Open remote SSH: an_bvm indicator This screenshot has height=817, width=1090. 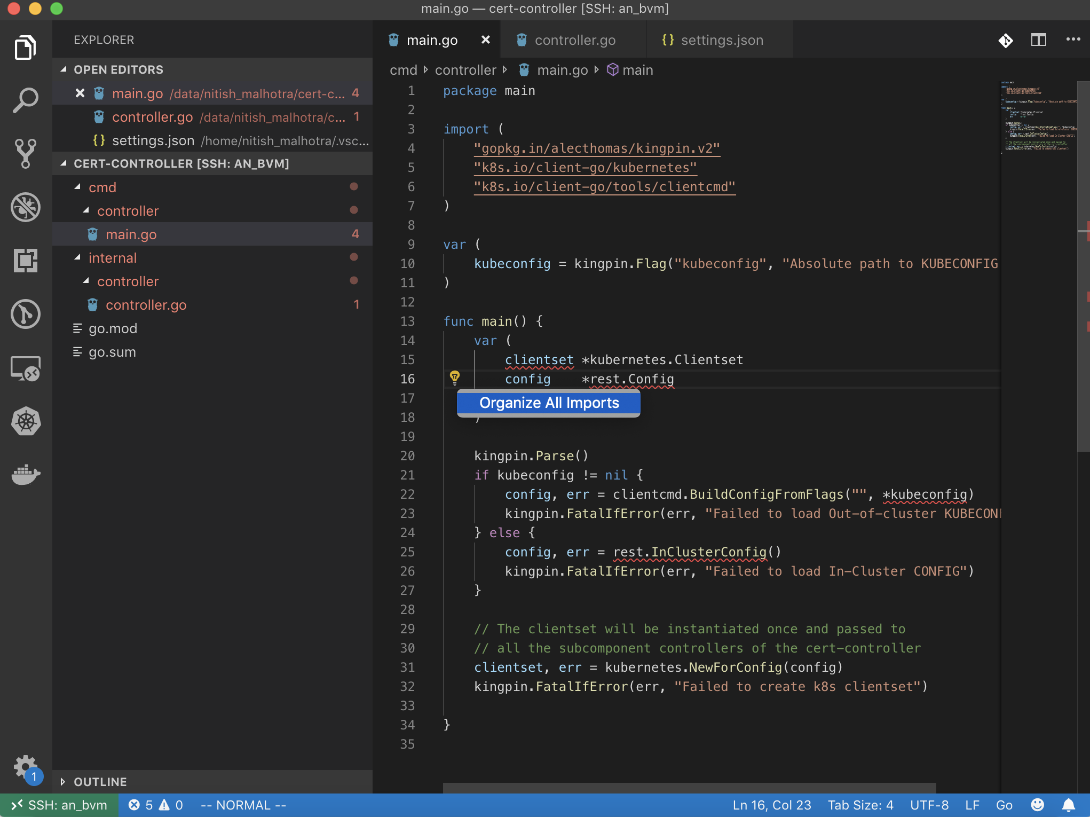point(59,805)
